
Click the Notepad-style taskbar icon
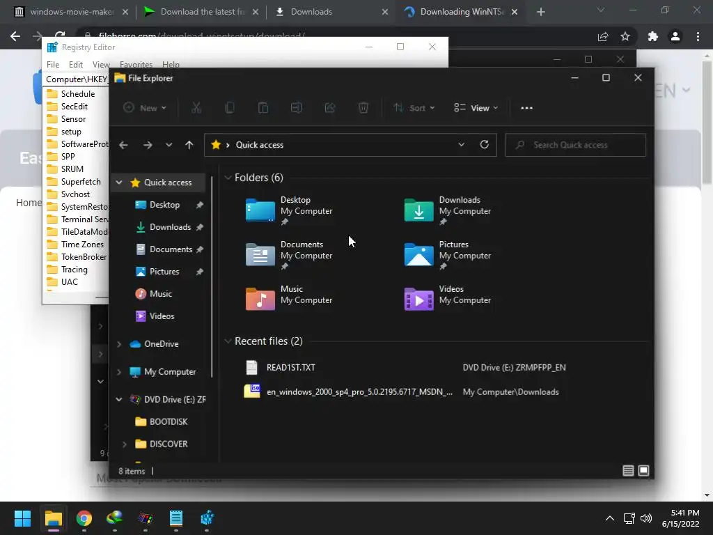click(x=176, y=518)
